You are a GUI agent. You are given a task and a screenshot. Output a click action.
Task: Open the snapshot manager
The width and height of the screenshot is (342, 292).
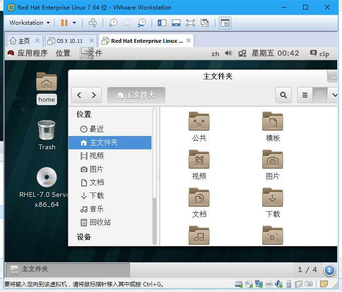click(x=142, y=23)
